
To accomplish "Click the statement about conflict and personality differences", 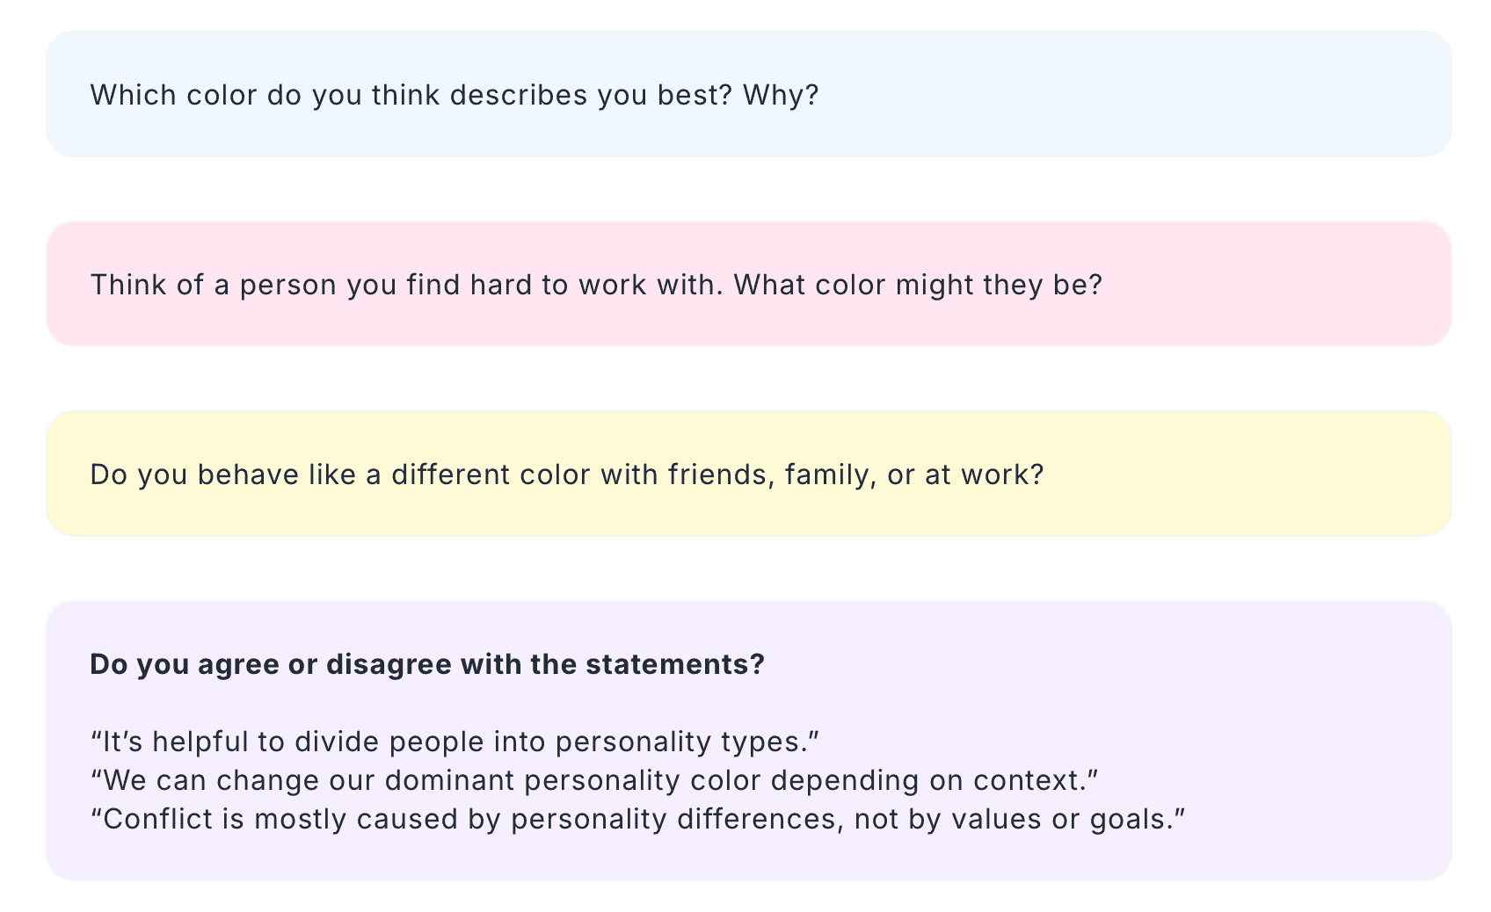I will tap(638, 819).
